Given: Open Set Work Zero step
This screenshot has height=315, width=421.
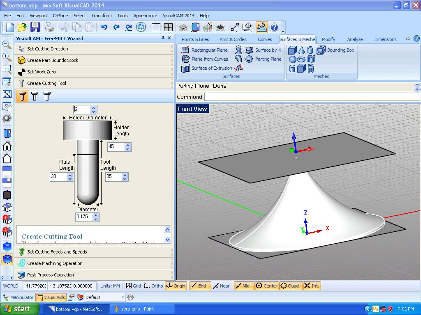Looking at the screenshot, I should coord(94,72).
